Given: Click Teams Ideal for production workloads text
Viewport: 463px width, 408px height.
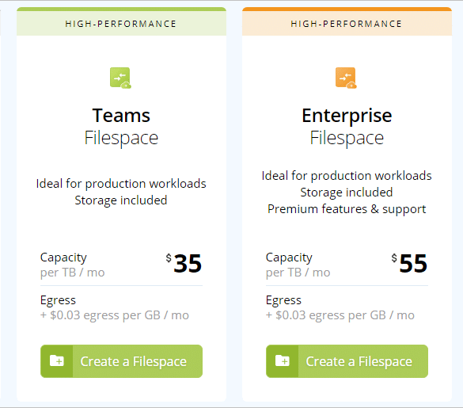Looking at the screenshot, I should click(x=121, y=184).
